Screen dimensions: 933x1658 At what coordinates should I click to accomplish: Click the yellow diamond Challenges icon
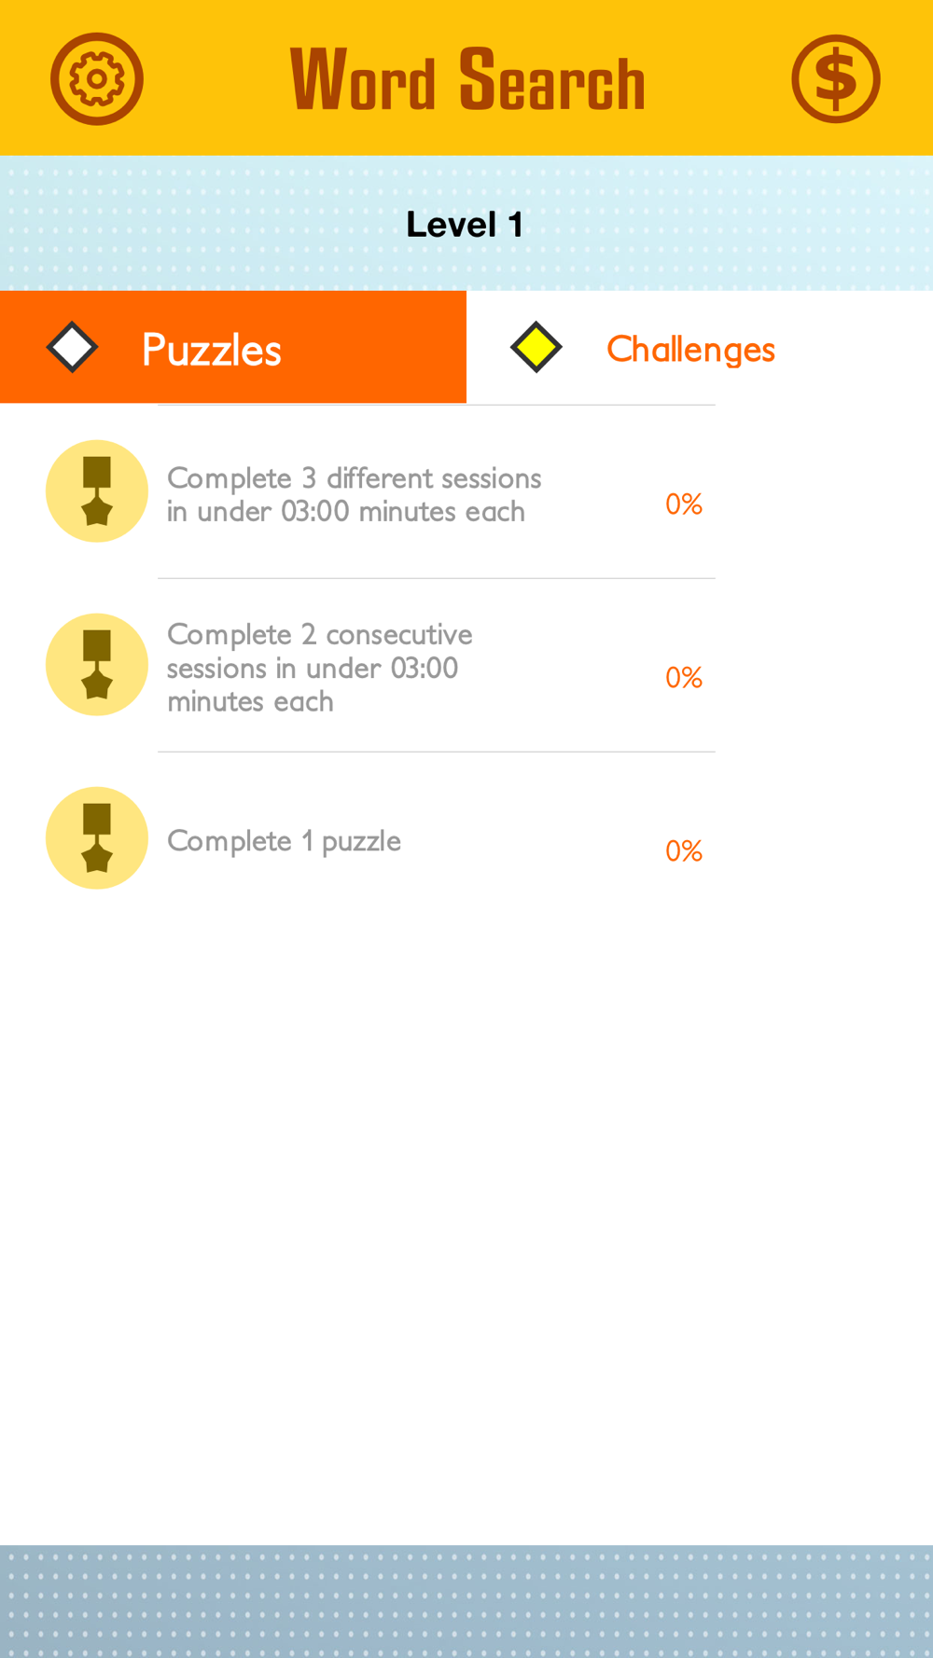pos(536,348)
